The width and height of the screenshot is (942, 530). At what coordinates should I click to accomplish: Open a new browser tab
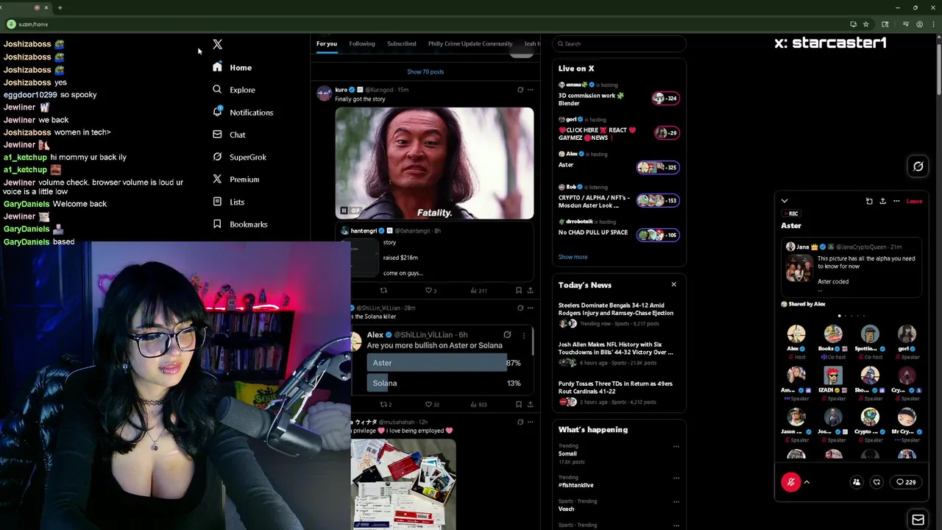(x=60, y=7)
